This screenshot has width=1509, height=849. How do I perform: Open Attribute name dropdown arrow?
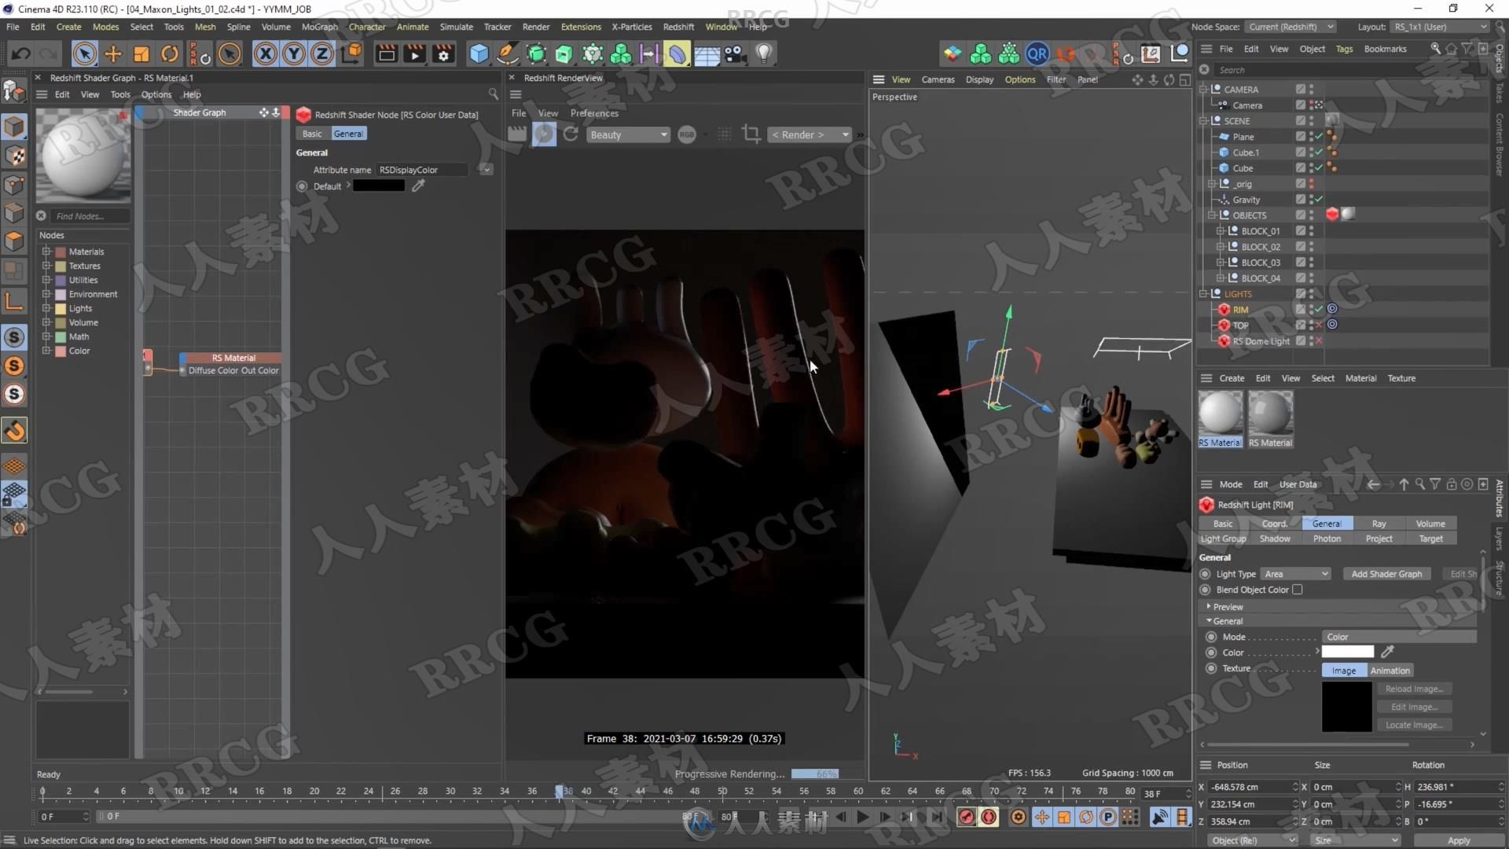point(486,170)
